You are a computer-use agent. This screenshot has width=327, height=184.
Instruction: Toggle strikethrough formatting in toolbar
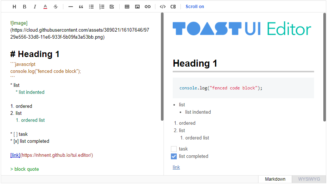56,7
